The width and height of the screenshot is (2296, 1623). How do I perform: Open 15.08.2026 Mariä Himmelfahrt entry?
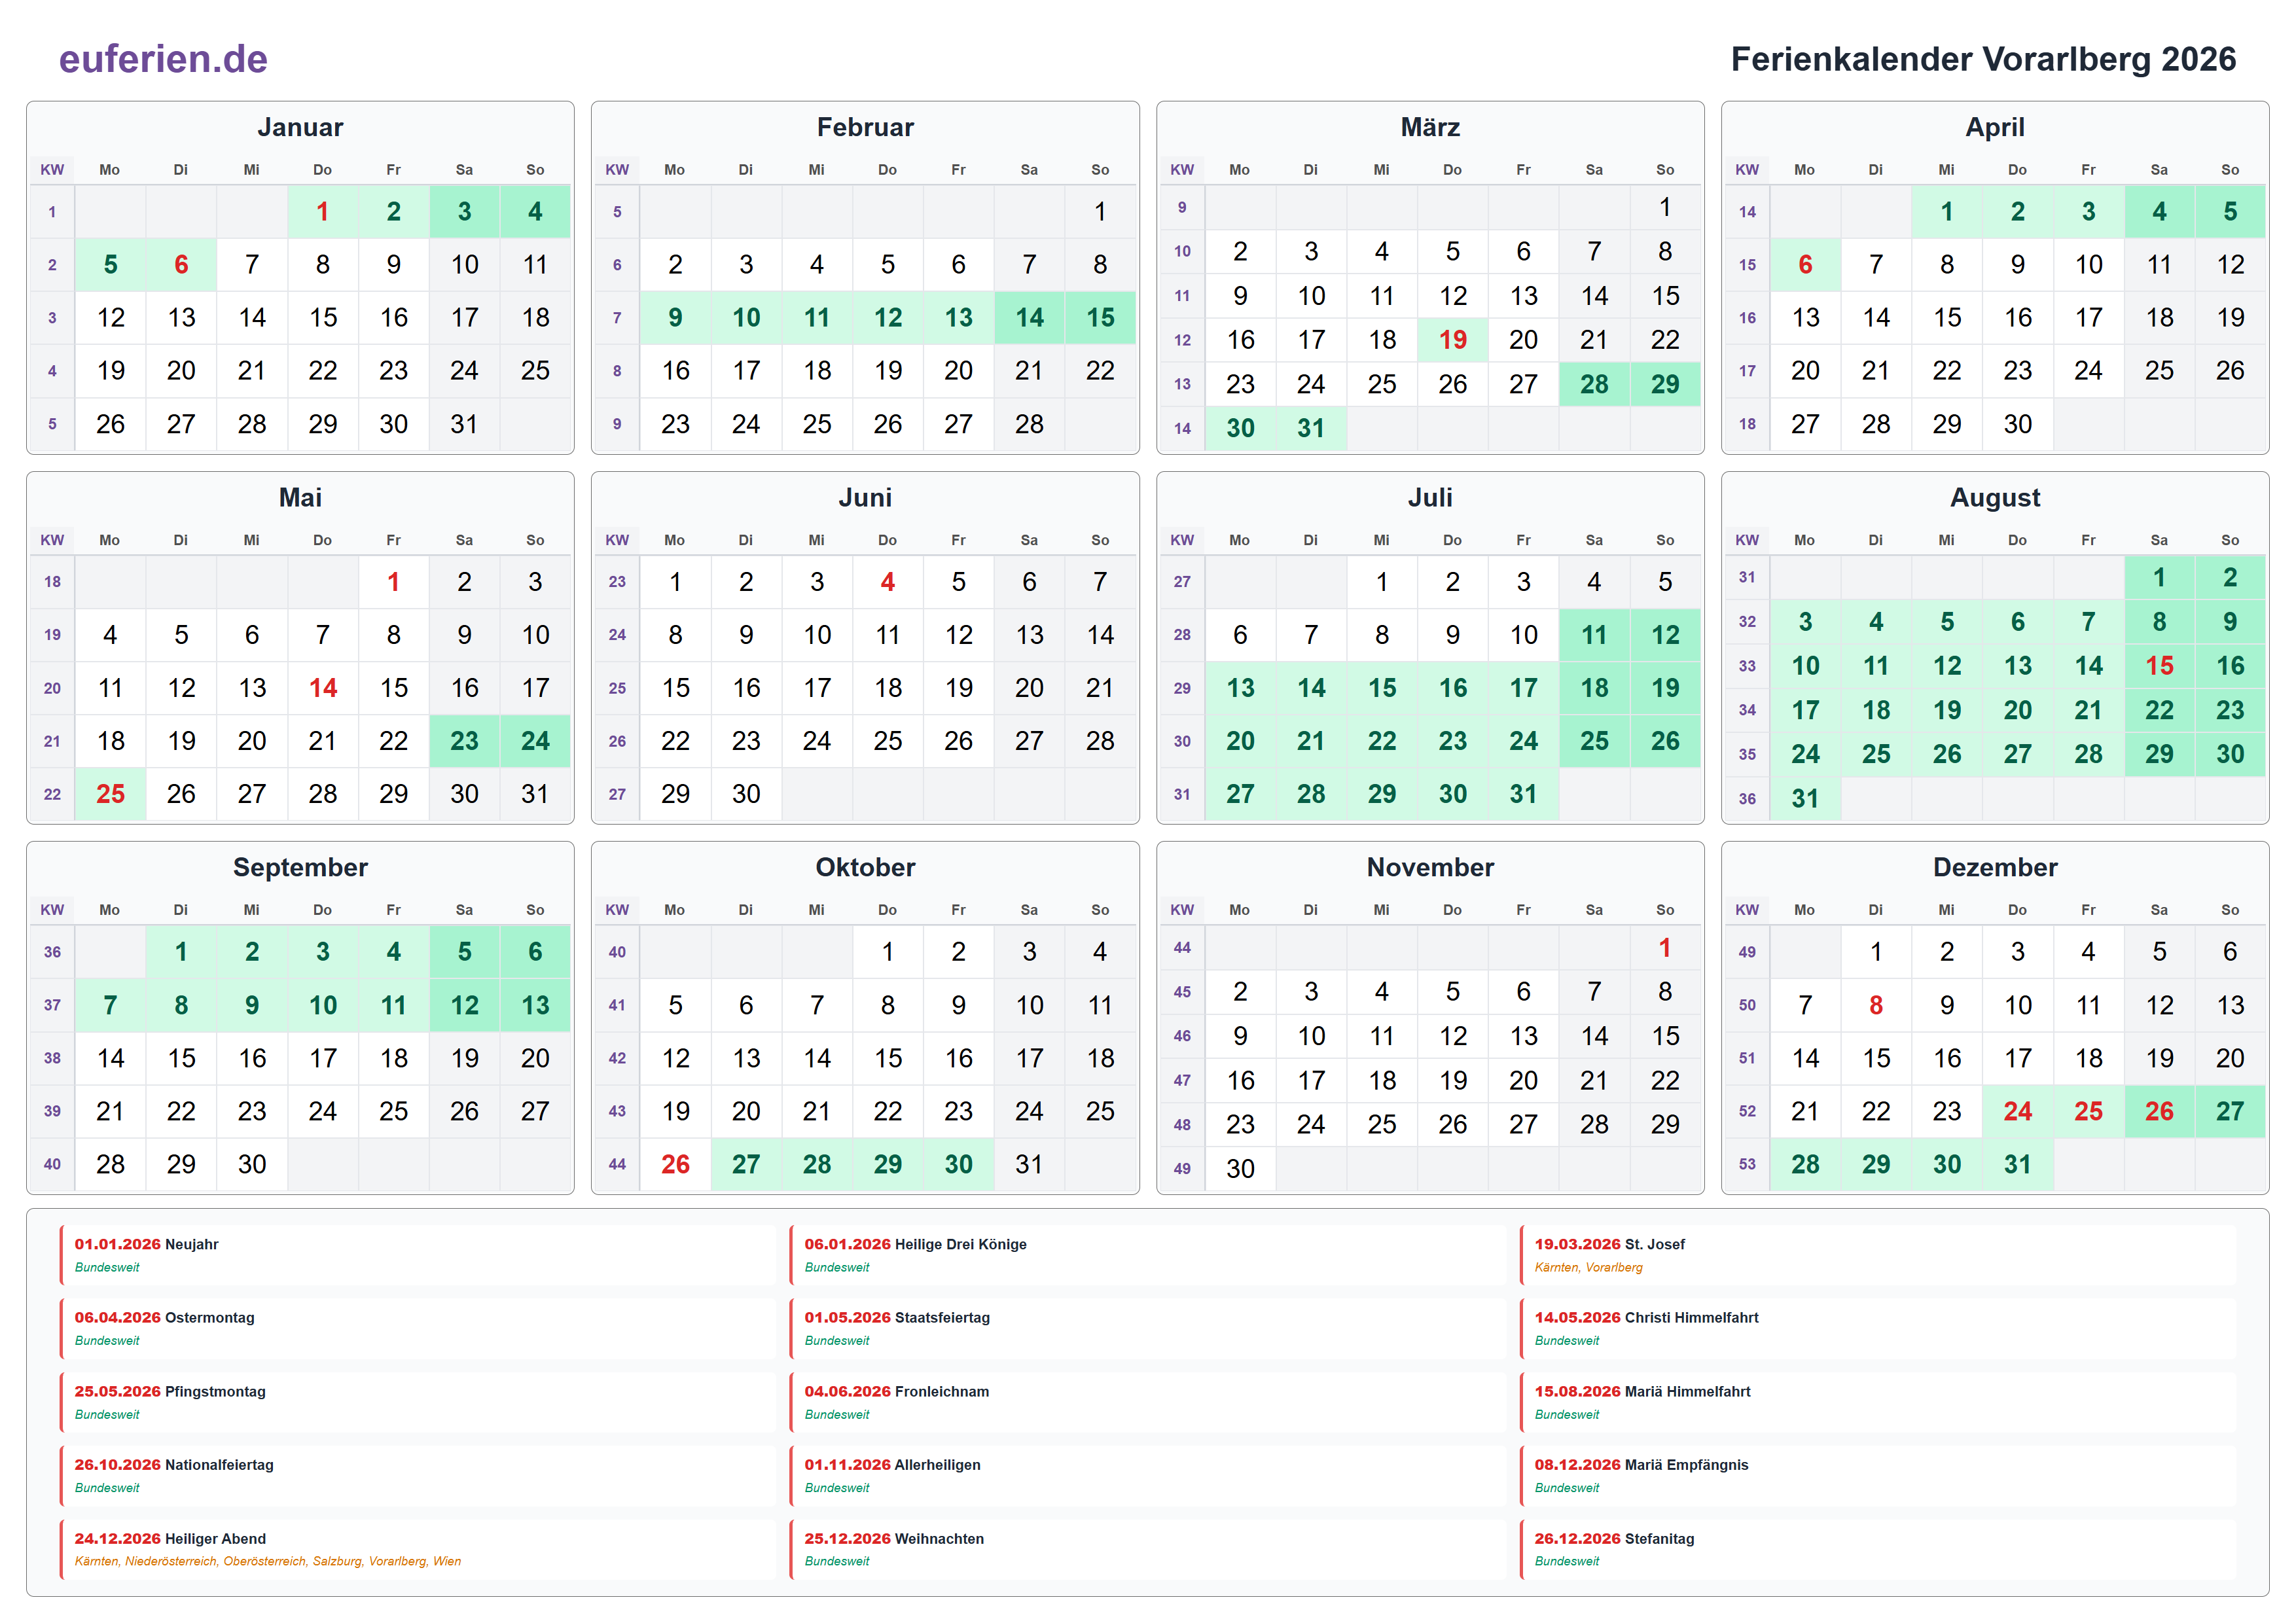point(1877,1402)
